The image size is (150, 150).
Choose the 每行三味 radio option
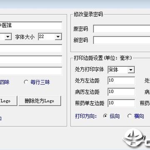[x=26, y=82]
